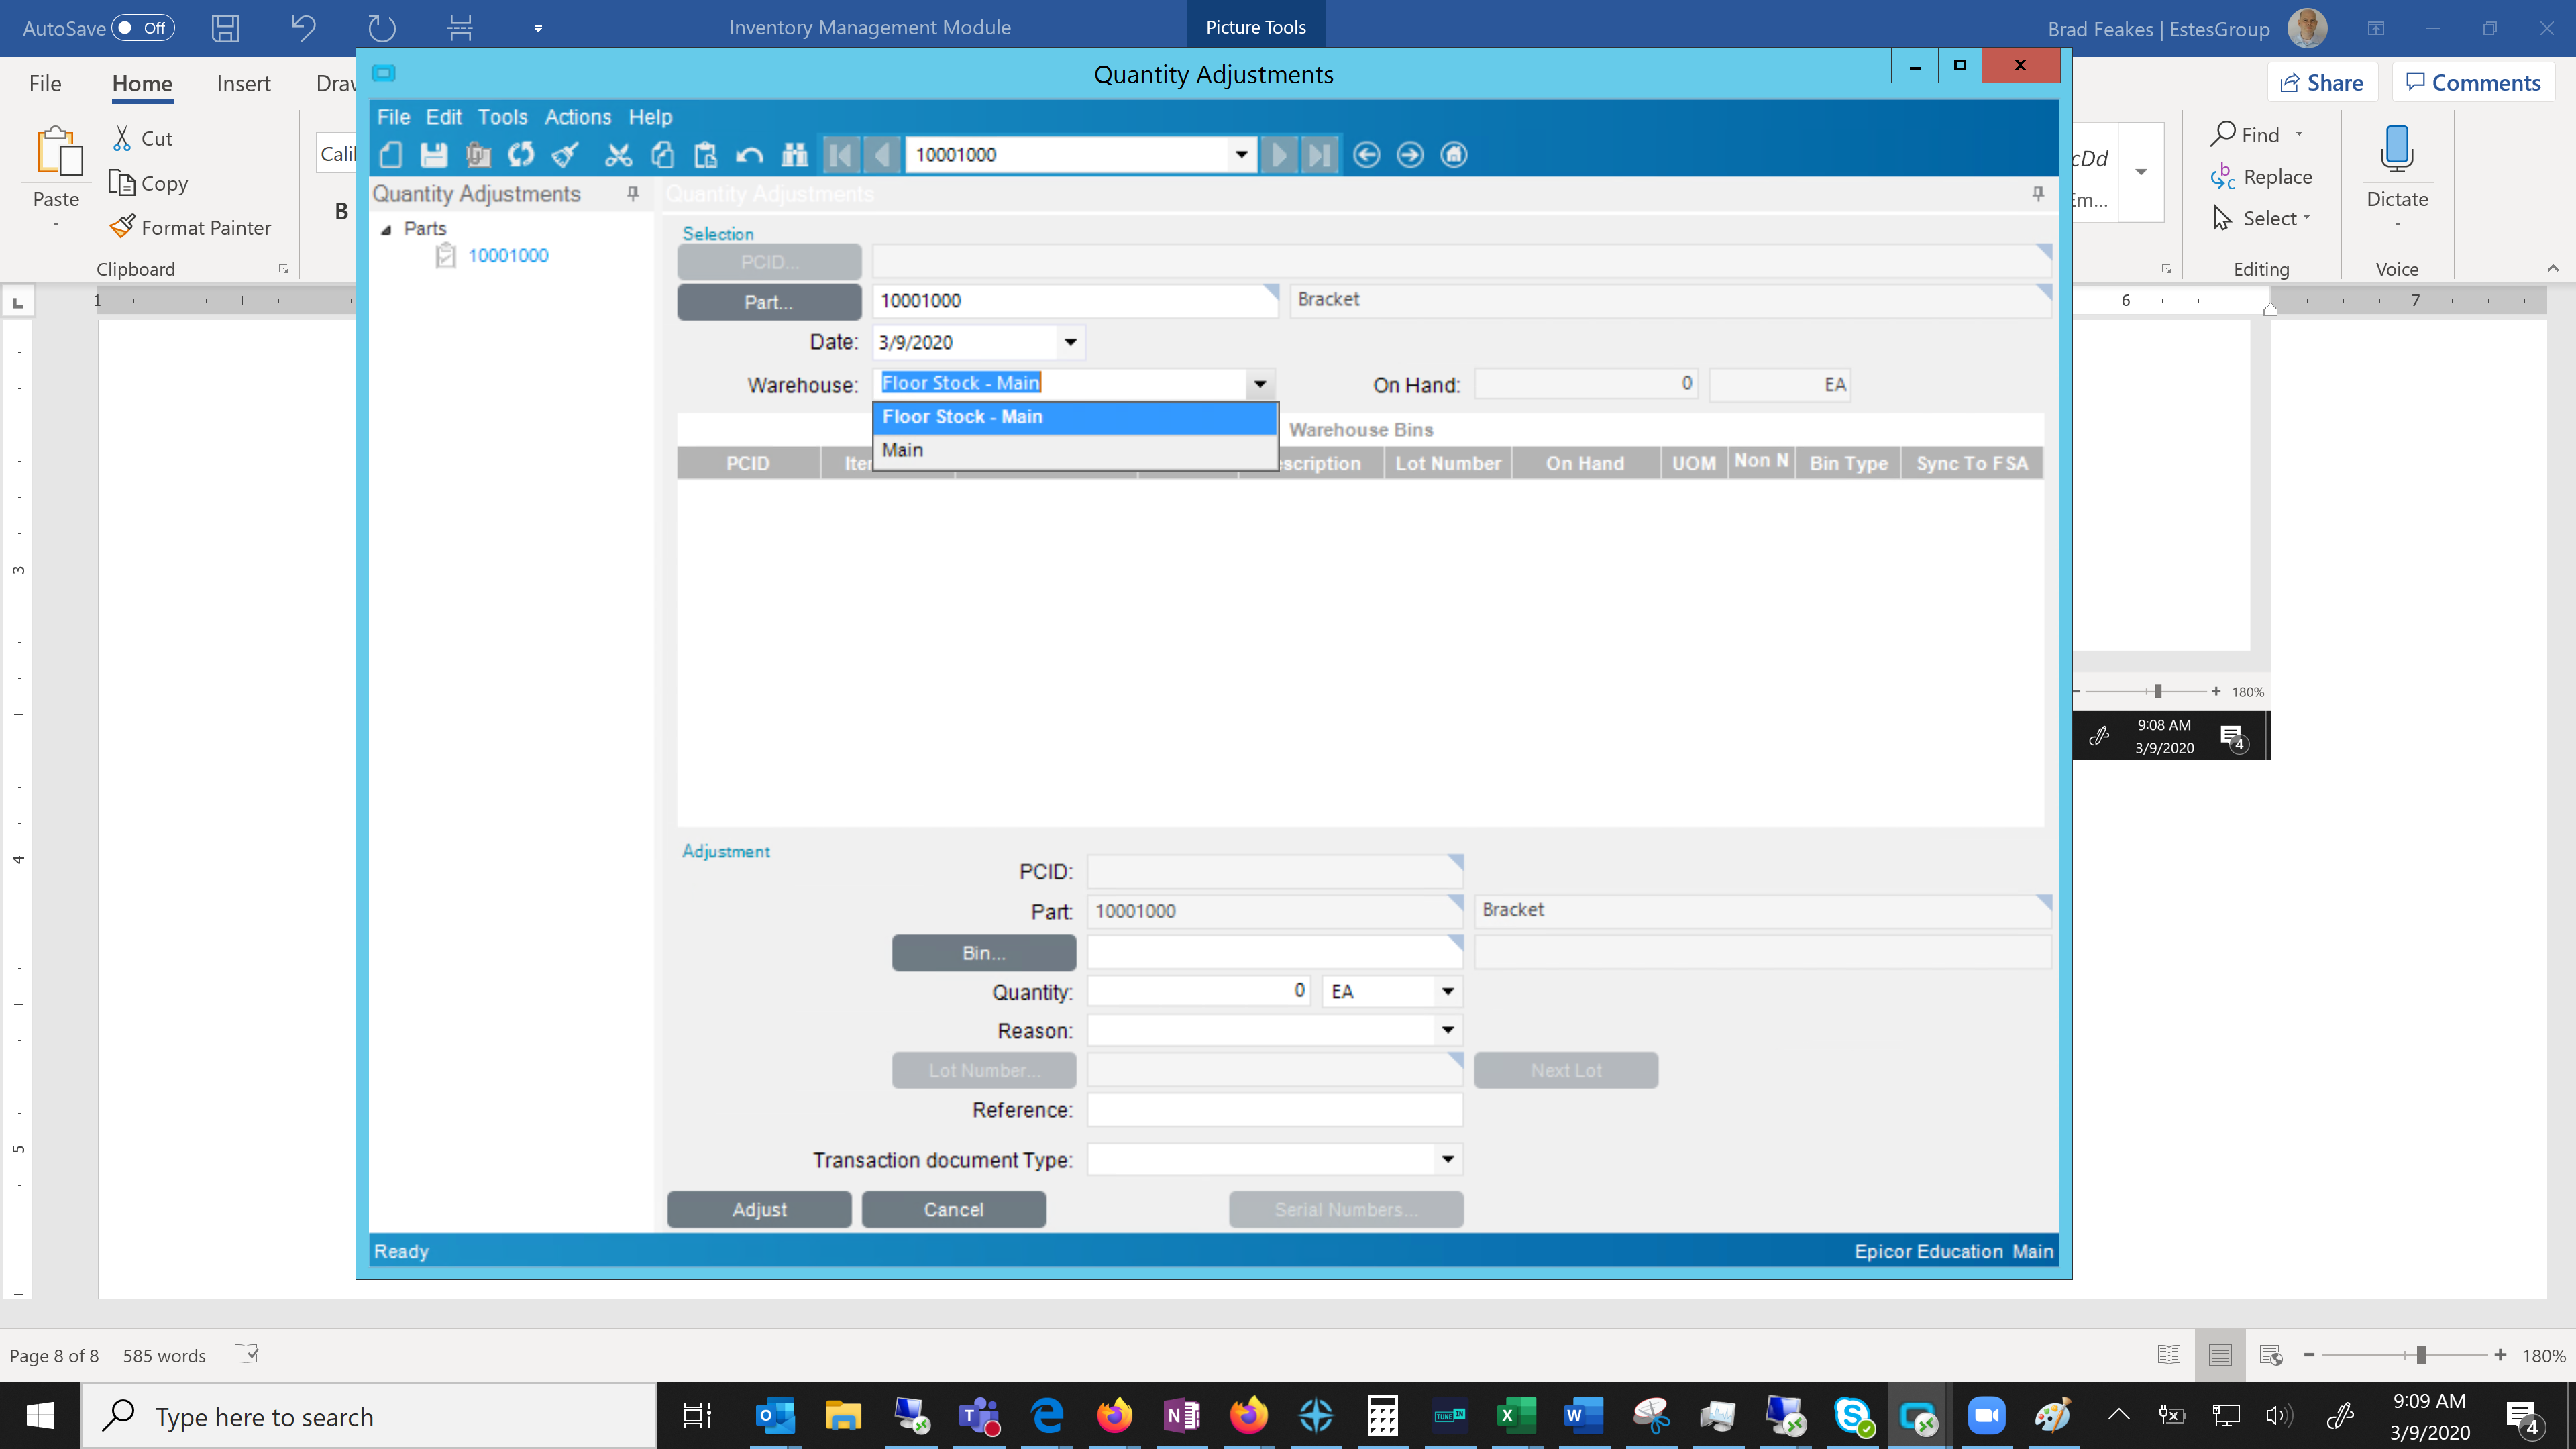
Task: Click zoom in plus button in Word status bar
Action: pos(2501,1355)
